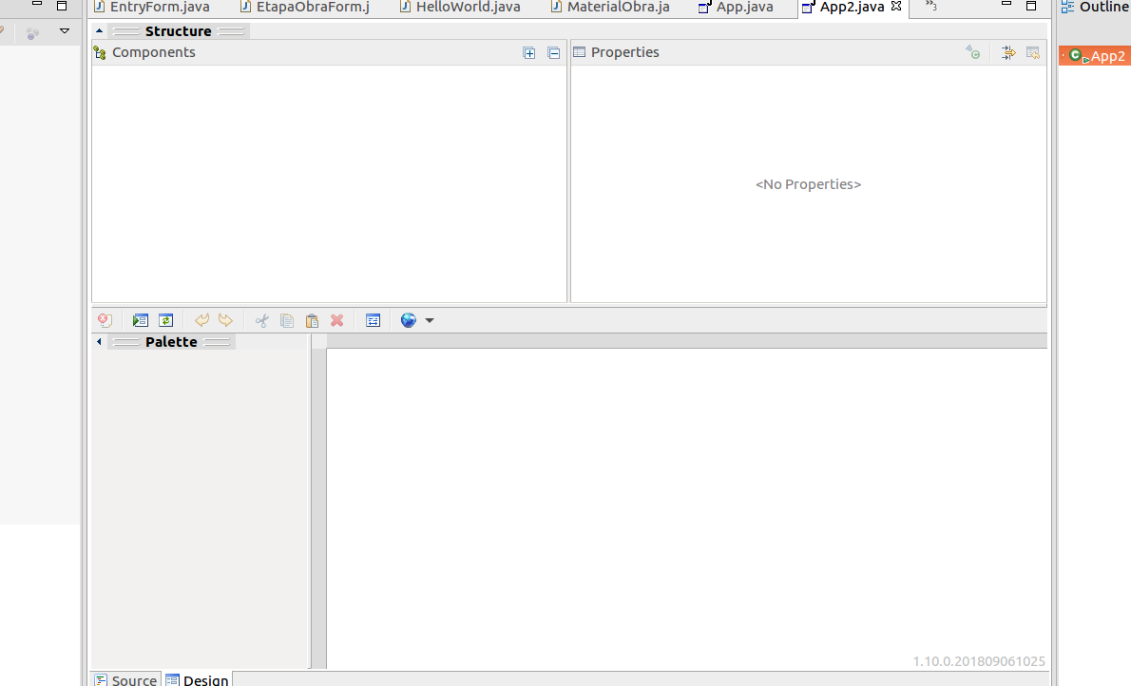The height and width of the screenshot is (686, 1131).
Task: Click the Palette section header
Action: (171, 342)
